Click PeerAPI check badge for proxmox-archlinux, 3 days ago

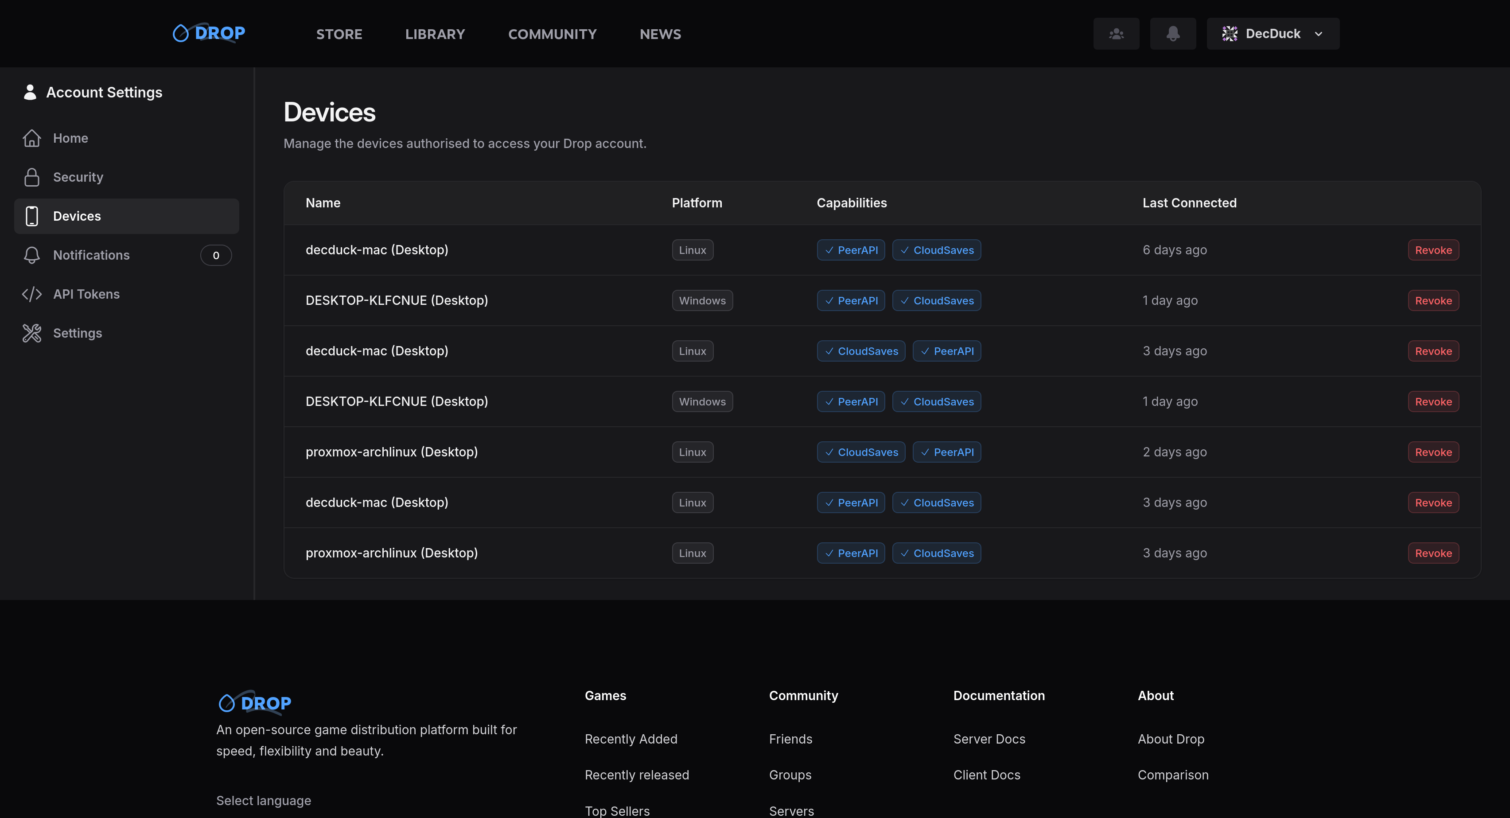tap(851, 553)
